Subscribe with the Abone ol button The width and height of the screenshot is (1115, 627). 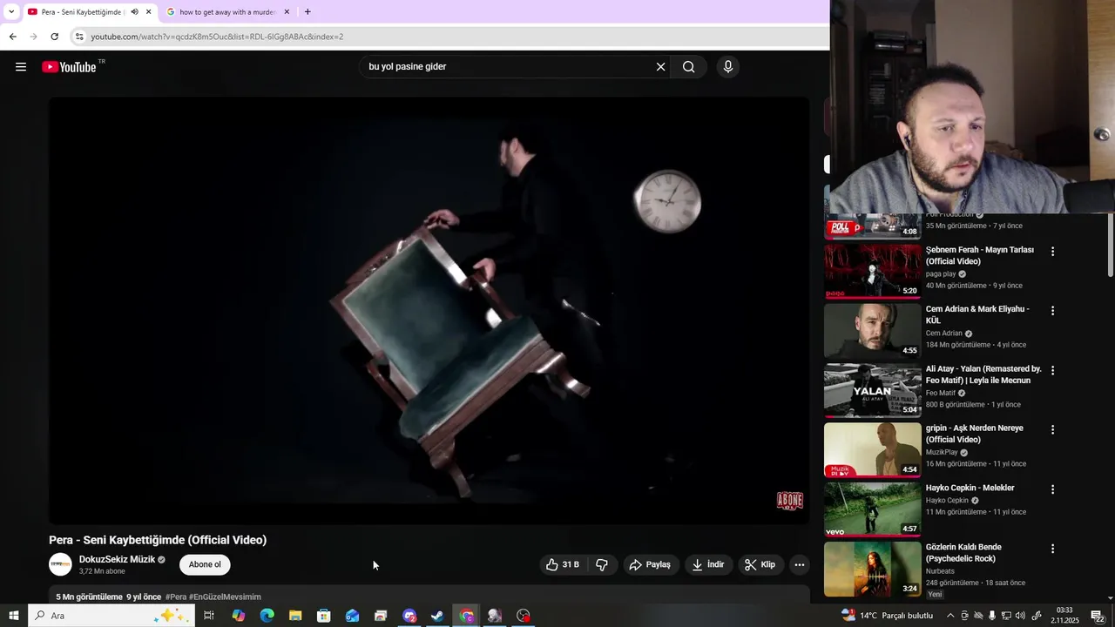(x=205, y=564)
